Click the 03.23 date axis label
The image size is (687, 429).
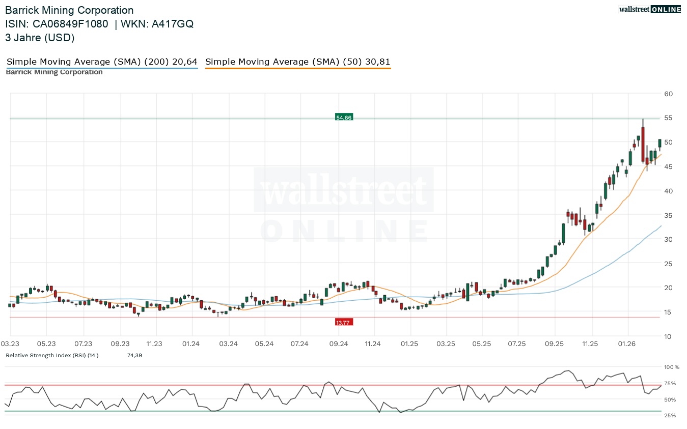tap(10, 344)
